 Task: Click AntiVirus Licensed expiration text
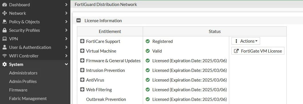pos(190,80)
